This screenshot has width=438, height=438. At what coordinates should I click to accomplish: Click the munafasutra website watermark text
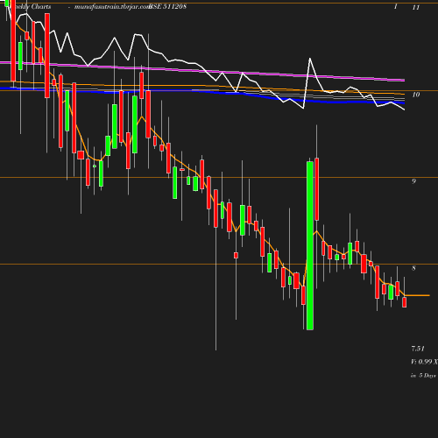(112, 7)
